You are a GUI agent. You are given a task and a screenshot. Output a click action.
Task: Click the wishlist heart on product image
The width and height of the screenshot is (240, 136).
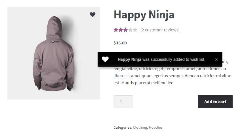[x=92, y=15]
